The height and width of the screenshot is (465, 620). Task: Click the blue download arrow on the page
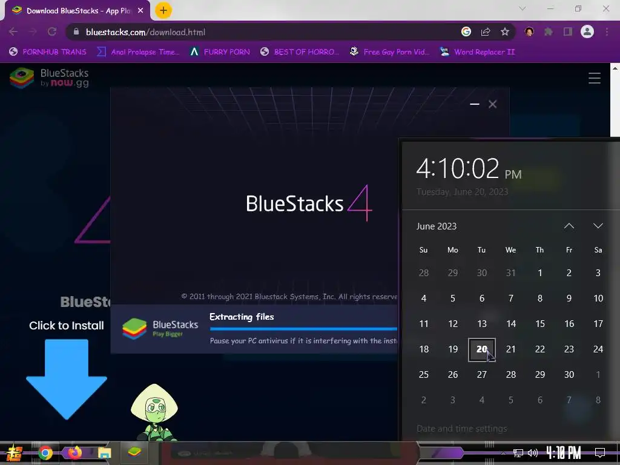pos(67,379)
